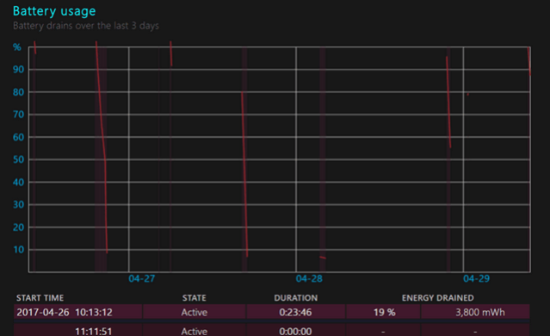Image resolution: width=550 pixels, height=336 pixels.
Task: Click the 04-28 date label on chart axis
Action: [x=309, y=279]
